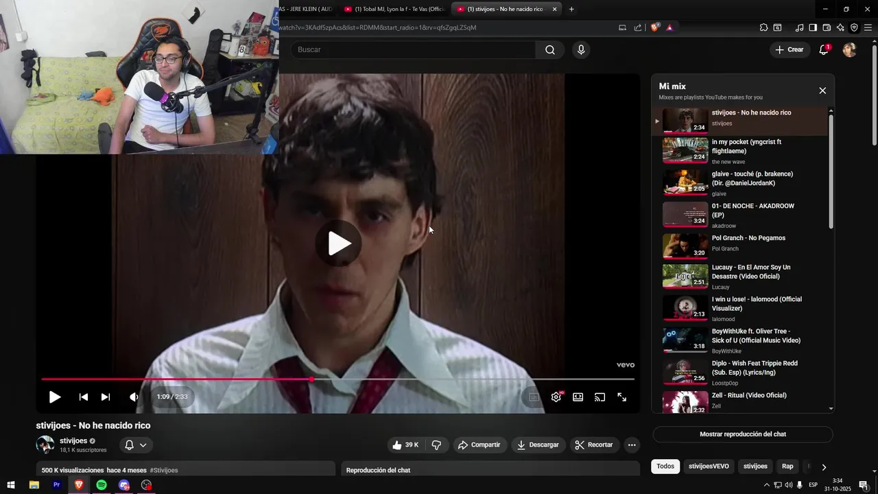Image resolution: width=878 pixels, height=494 pixels.
Task: Open the Brave Wallet icon
Action: [x=827, y=27]
